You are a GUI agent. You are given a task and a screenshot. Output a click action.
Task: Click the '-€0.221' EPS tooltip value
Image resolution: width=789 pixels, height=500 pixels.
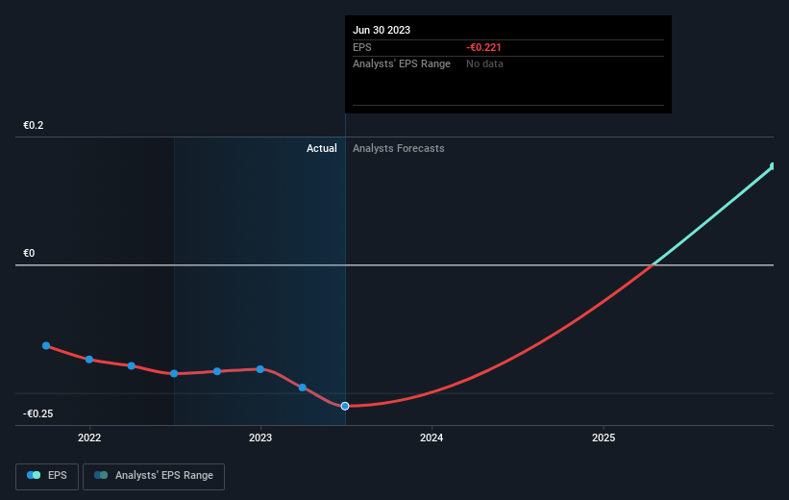tap(483, 47)
